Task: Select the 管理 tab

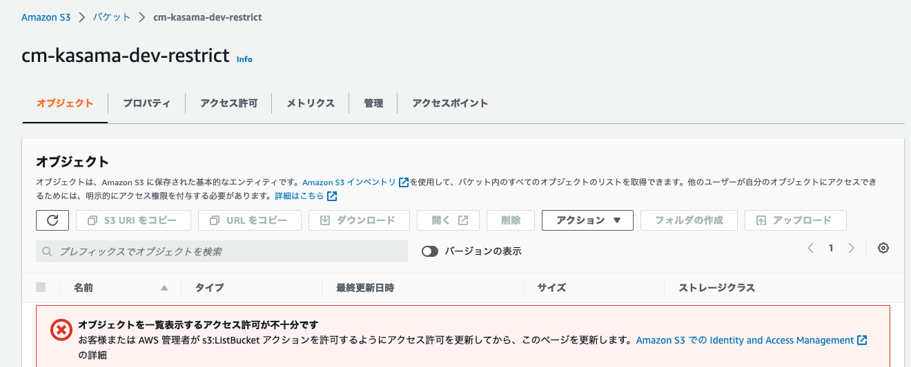Action: tap(373, 103)
